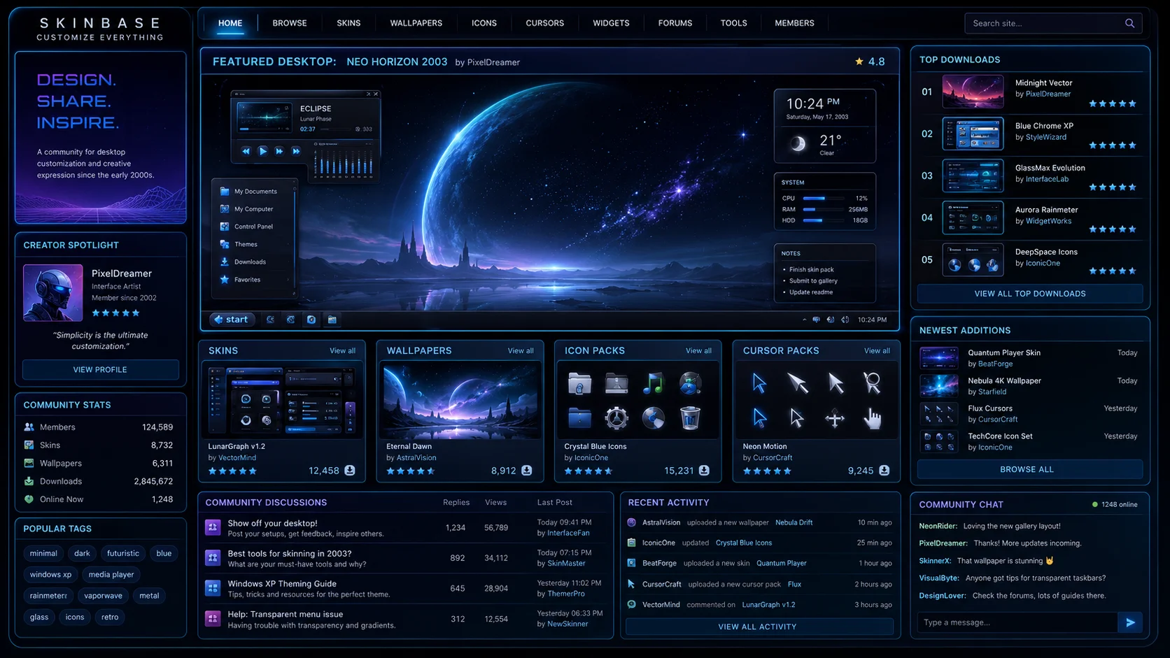
Task: Click DeepSpace Icons thumbnail in Top Downloads
Action: tap(973, 259)
